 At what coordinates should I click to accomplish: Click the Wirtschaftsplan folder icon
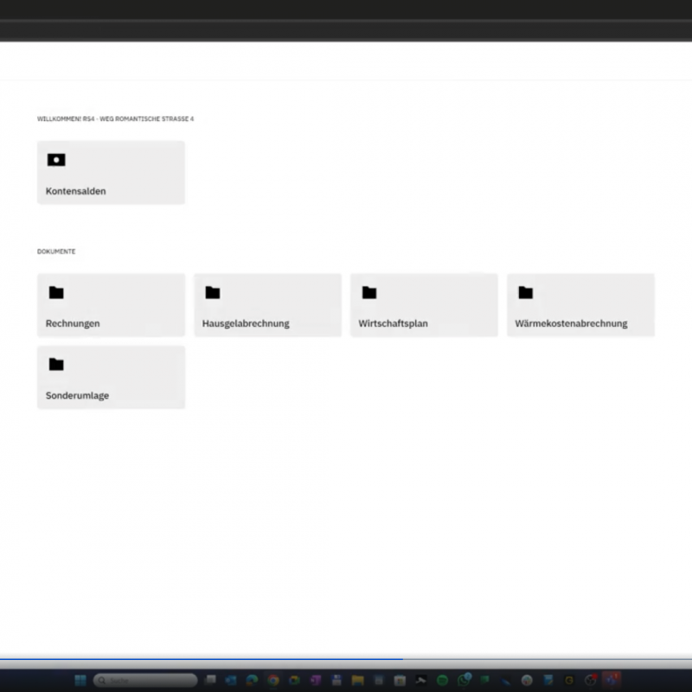point(369,292)
